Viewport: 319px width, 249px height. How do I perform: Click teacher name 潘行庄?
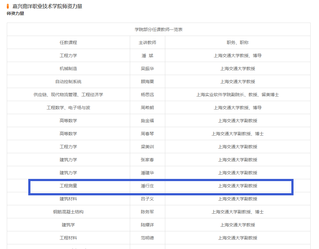coord(148,186)
